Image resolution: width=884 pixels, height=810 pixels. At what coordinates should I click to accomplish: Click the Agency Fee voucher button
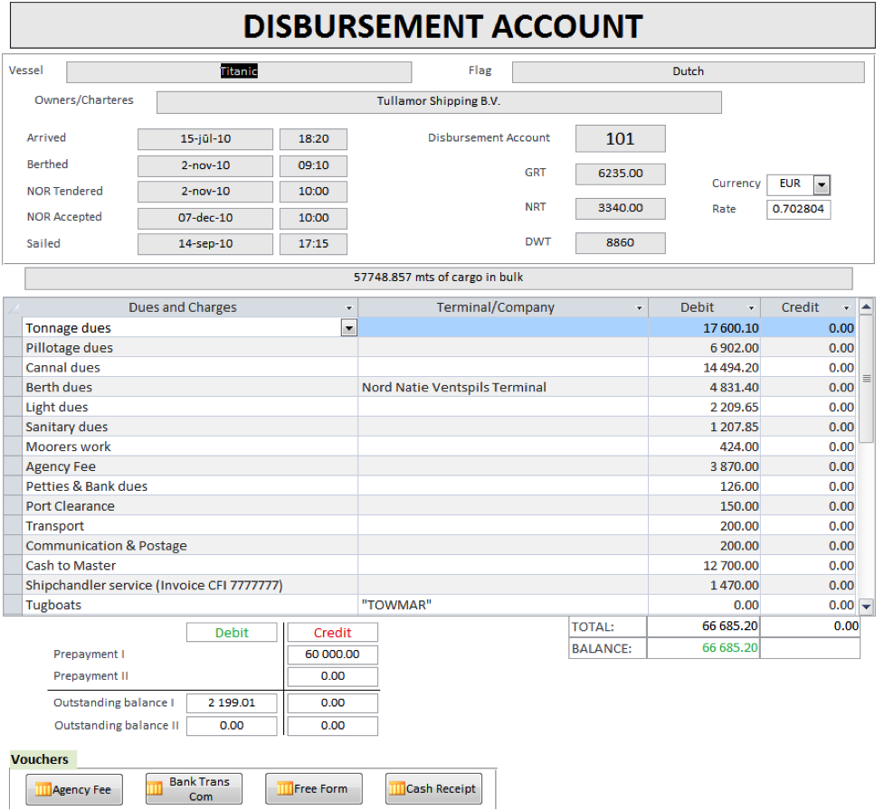[74, 789]
